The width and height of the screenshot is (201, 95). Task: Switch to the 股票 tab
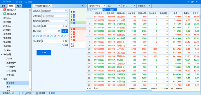[4, 6]
